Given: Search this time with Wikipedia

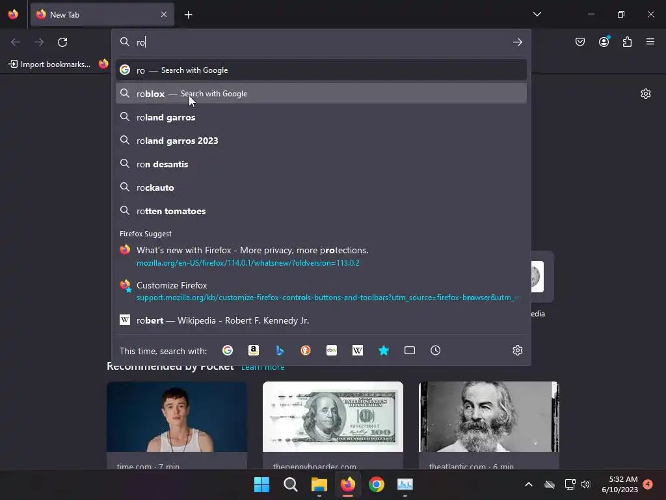Looking at the screenshot, I should click(358, 350).
